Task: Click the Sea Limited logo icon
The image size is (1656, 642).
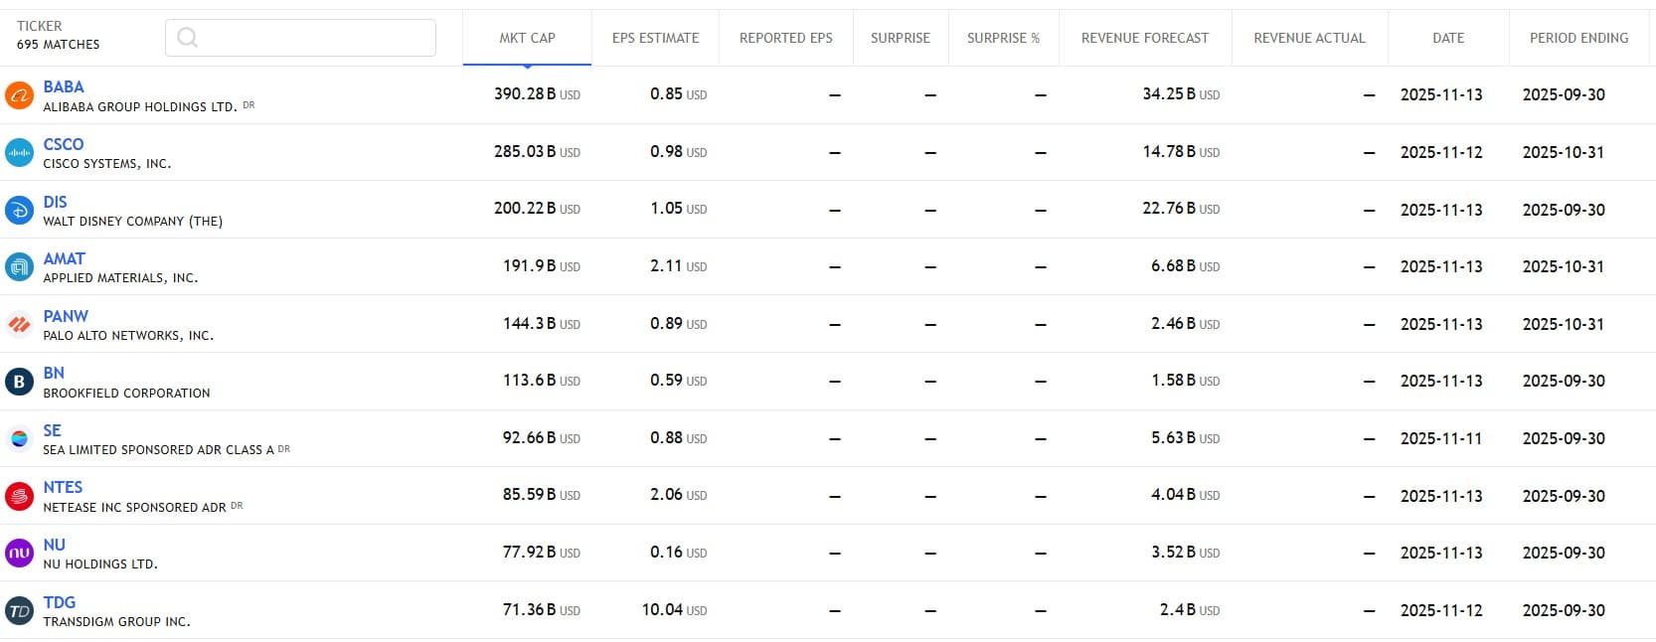Action: point(19,439)
